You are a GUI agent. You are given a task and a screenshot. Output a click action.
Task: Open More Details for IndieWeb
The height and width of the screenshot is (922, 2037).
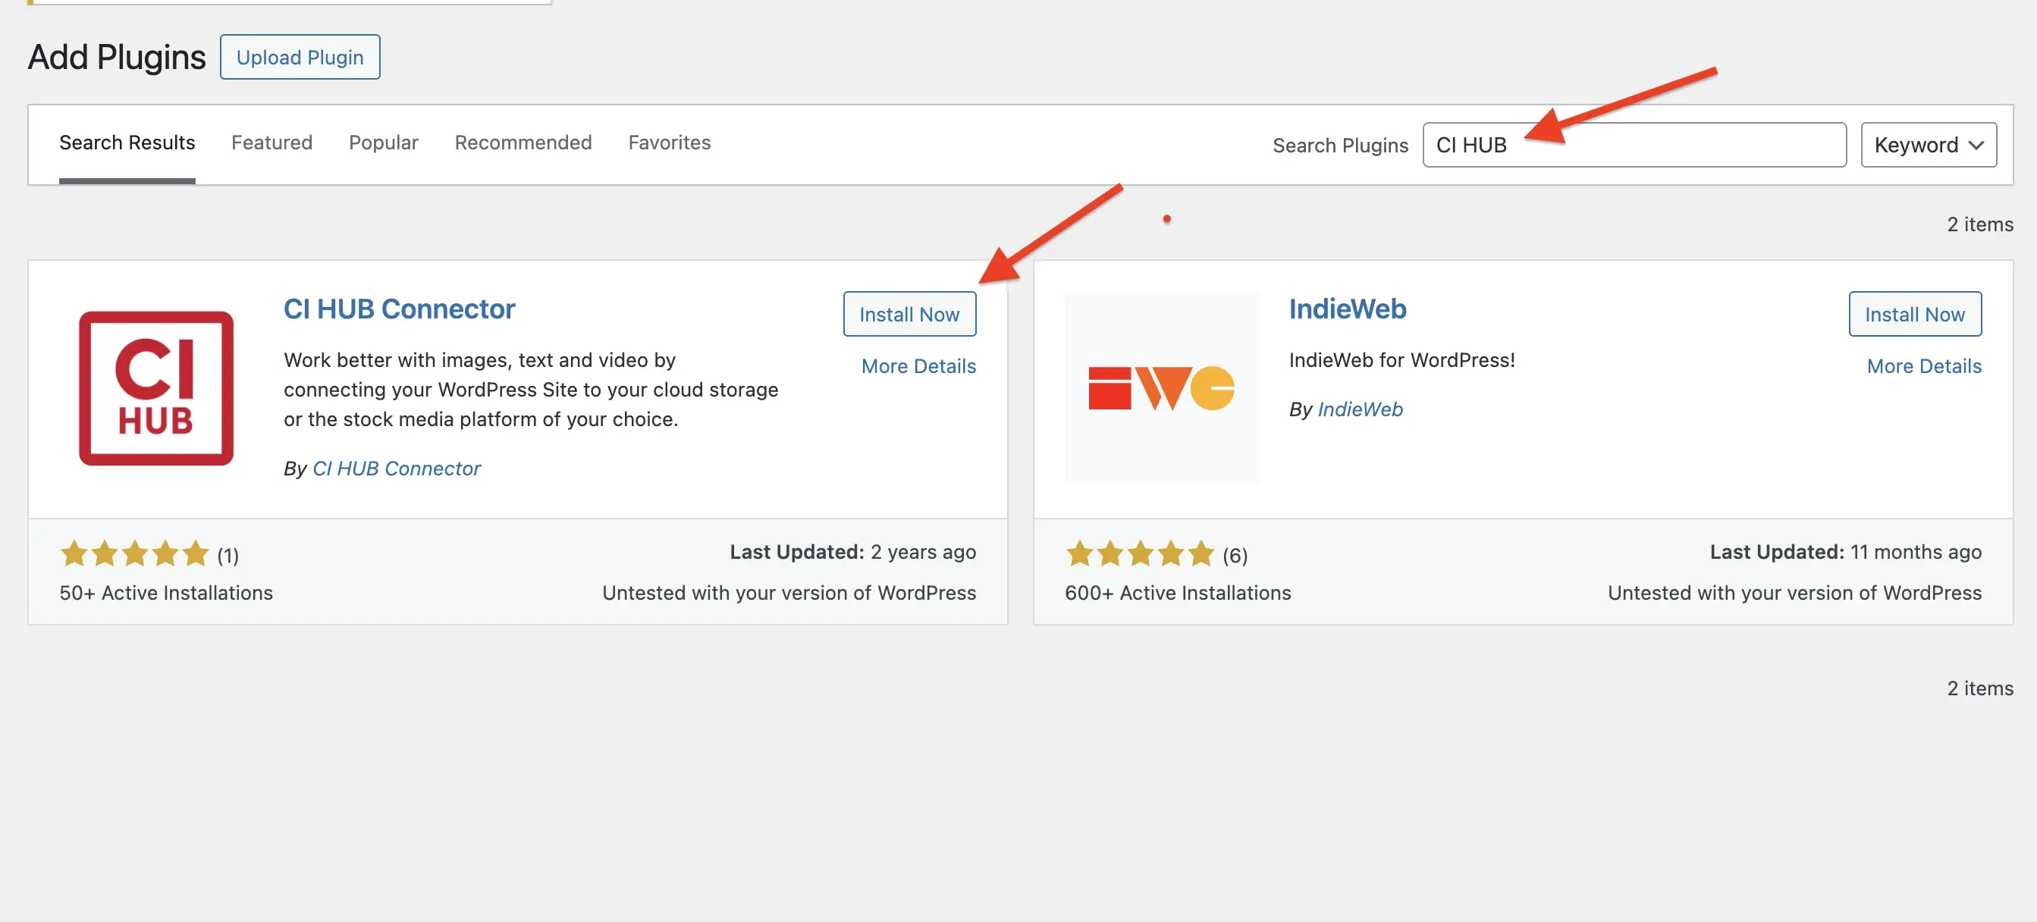pos(1924,366)
